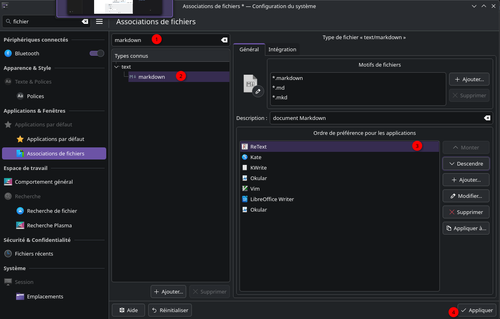Click the pencil edit icon on file type image
Screen dimensions: 500x319
258,92
